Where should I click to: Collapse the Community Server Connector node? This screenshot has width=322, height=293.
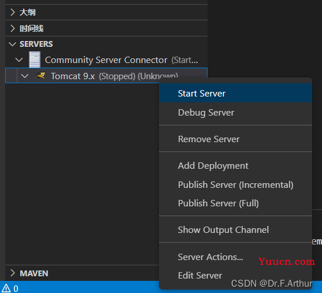19,60
